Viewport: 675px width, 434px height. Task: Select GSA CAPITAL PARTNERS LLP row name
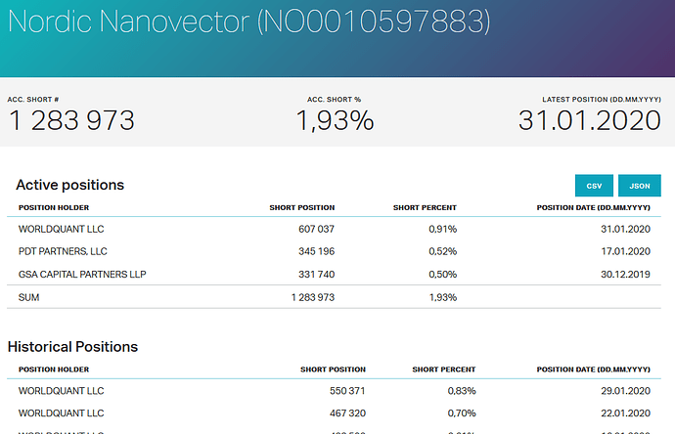point(82,275)
